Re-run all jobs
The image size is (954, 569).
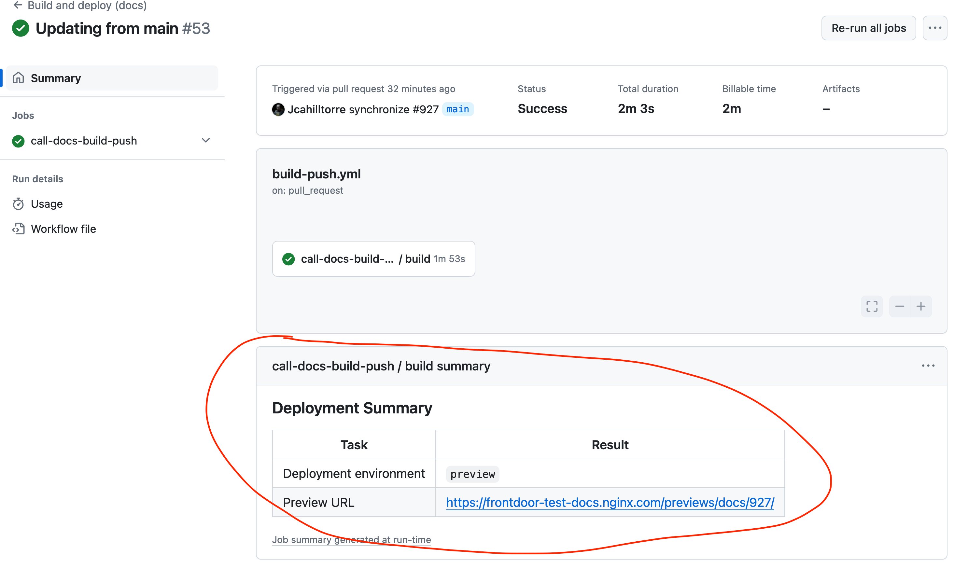pyautogui.click(x=868, y=28)
